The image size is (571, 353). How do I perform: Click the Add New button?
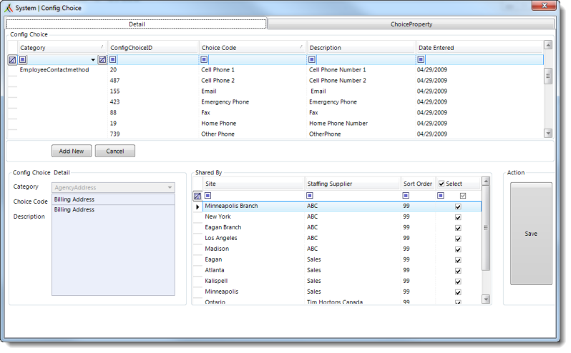point(72,151)
